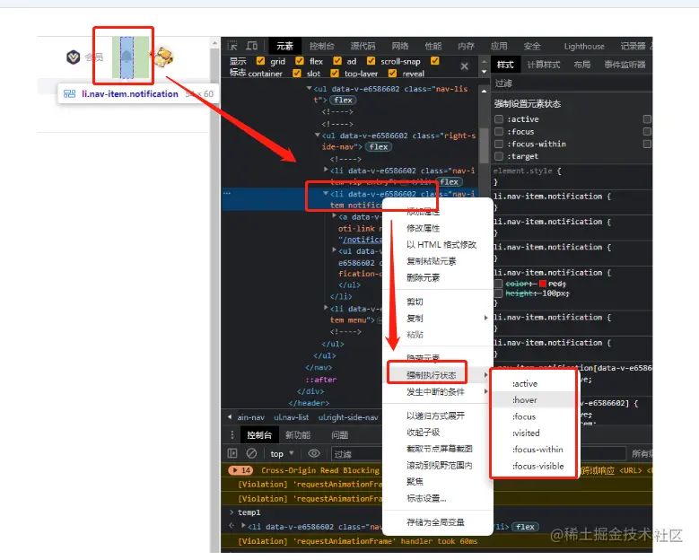Switch to the 计算样式 tab

(x=544, y=65)
